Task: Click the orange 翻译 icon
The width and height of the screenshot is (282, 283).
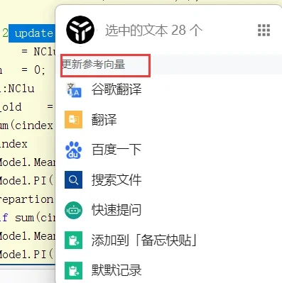Action: 74,119
